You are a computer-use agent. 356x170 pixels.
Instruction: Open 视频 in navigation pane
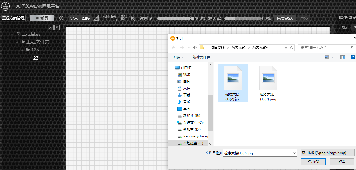click(184, 74)
